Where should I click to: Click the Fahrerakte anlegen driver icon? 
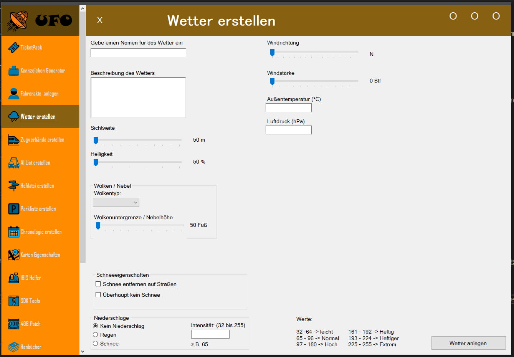[13, 94]
